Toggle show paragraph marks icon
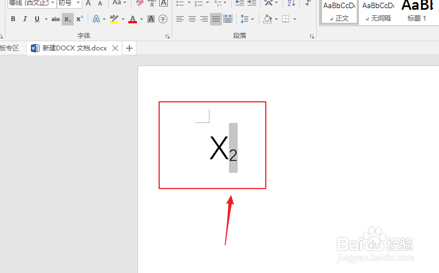439x273 pixels. pyautogui.click(x=307, y=3)
